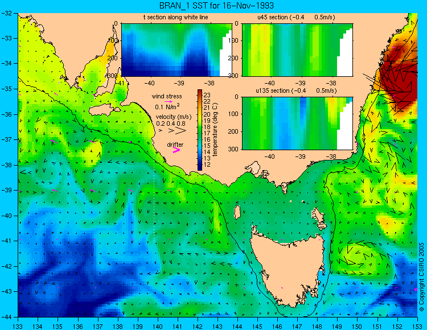Click the magenta drifter arrow symbol in legend
Screen dimensions: 427x330
[x=176, y=150]
